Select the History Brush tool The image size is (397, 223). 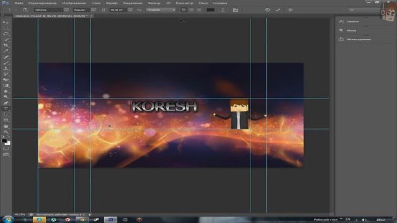click(6, 74)
